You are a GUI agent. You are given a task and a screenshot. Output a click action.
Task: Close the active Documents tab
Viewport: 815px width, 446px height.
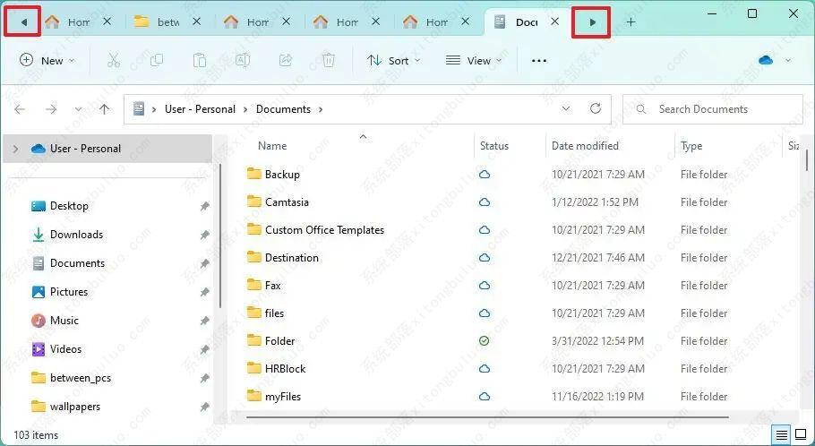click(x=555, y=21)
